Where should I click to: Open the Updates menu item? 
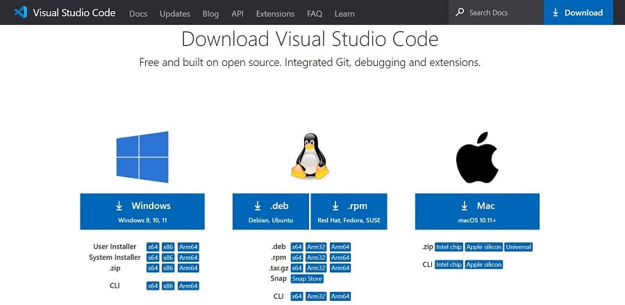tap(174, 14)
